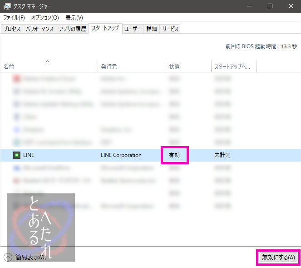Open the 表示(V) menu

[74, 18]
